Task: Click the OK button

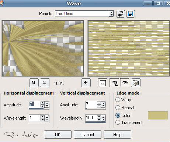Action: (x=58, y=135)
